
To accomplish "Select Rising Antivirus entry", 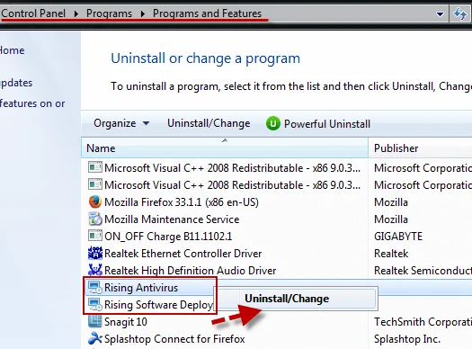I will click(x=141, y=288).
